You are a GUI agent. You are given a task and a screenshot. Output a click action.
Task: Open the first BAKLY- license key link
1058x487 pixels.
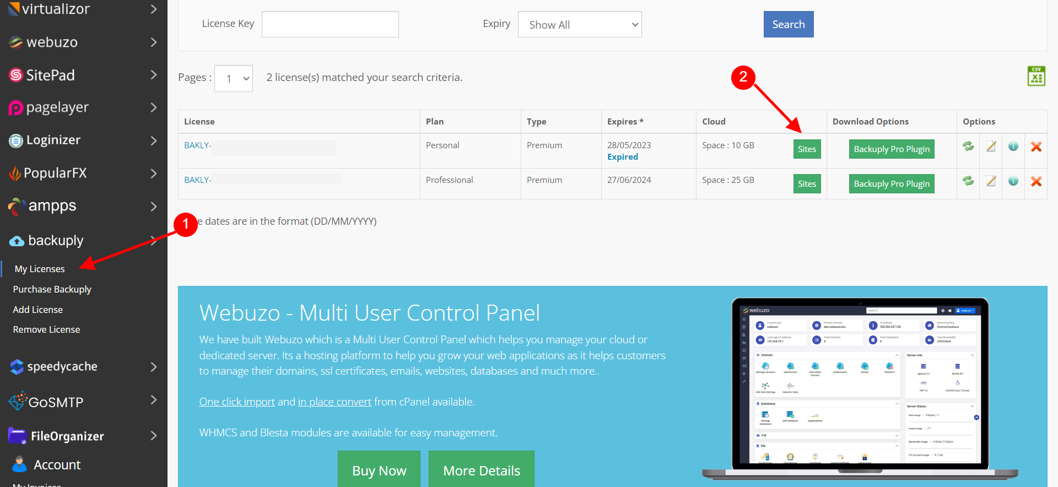198,145
